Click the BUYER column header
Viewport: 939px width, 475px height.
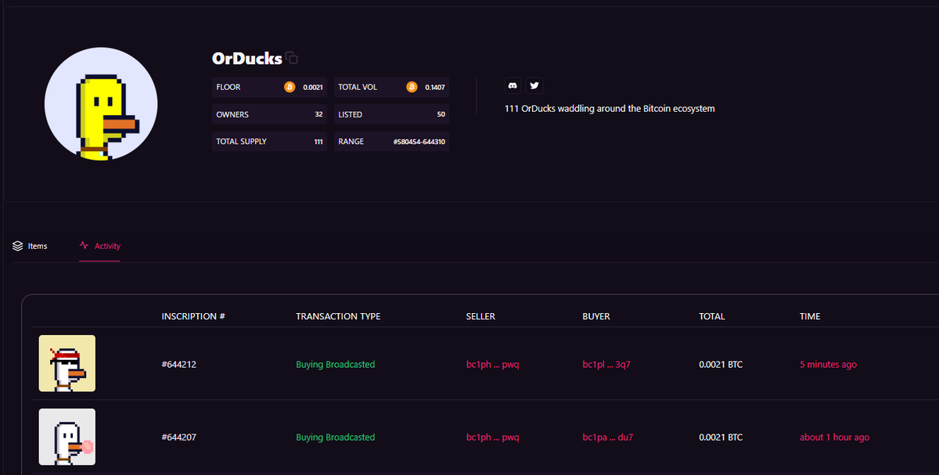click(x=596, y=317)
